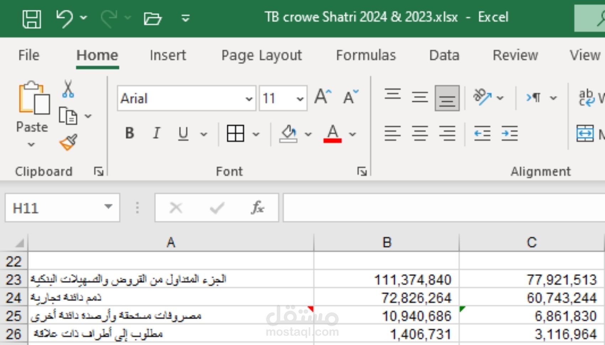This screenshot has height=345, width=605.
Task: Open Fill Color palette dropdown arrow
Action: click(308, 134)
